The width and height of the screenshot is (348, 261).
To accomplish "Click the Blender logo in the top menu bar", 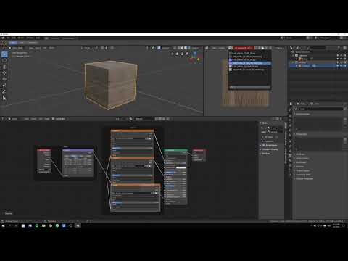I will (3, 38).
